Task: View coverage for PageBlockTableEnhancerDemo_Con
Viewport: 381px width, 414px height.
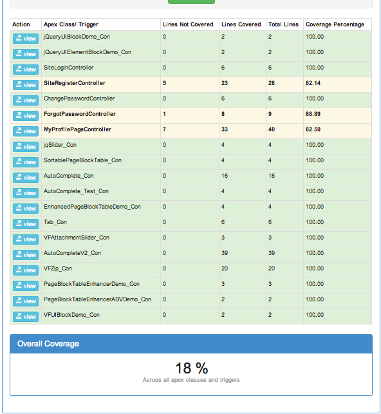Action: point(26,286)
